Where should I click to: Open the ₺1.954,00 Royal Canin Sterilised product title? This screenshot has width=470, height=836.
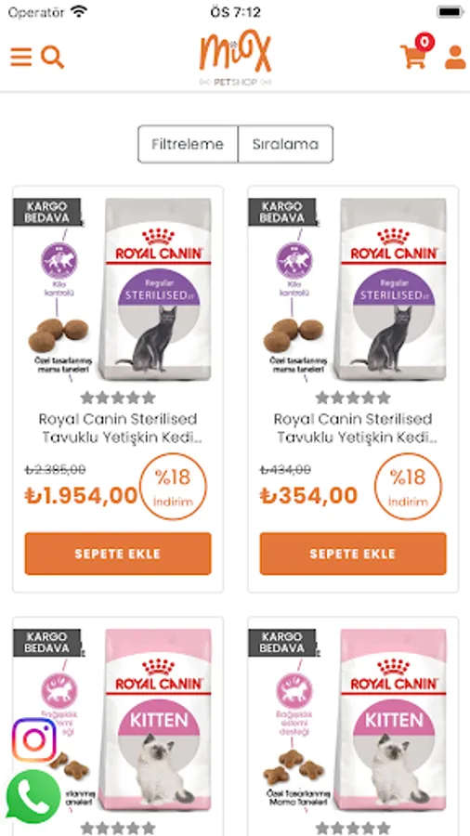tap(118, 428)
